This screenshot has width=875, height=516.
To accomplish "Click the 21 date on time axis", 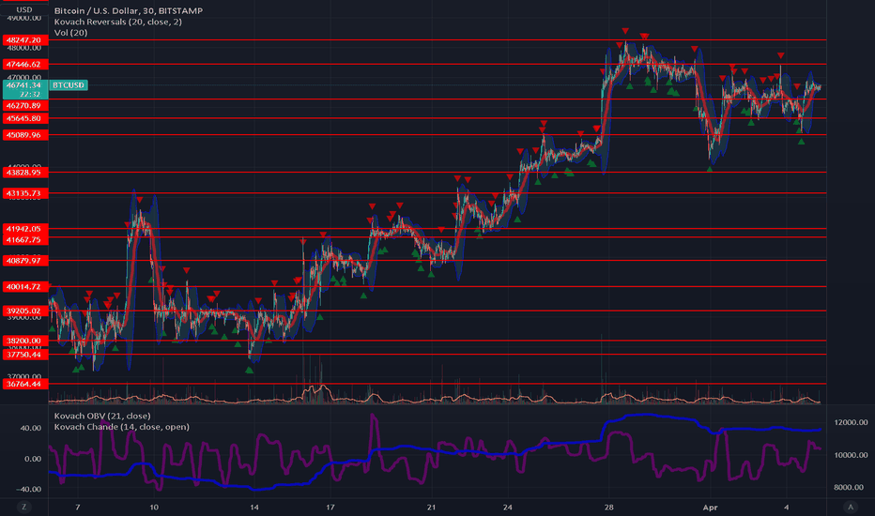I will 431,507.
